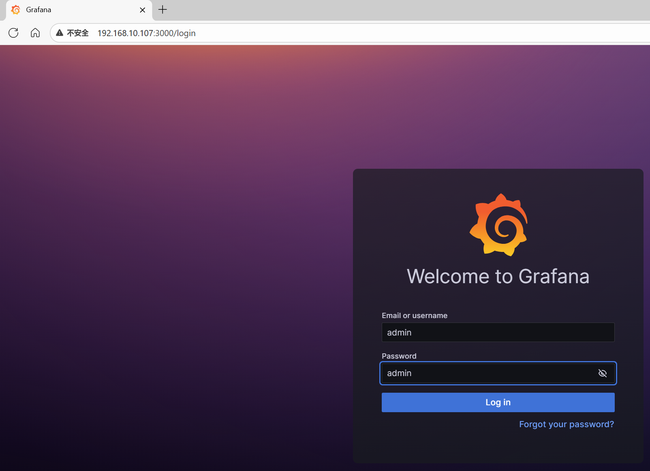Toggle password visibility eye icon
Screen dimensions: 650x471
coord(603,373)
